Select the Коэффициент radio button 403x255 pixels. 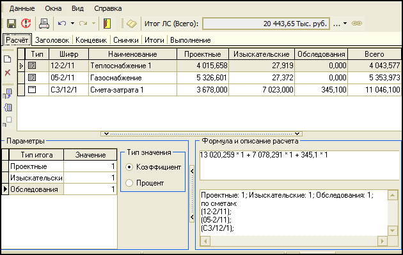130,167
